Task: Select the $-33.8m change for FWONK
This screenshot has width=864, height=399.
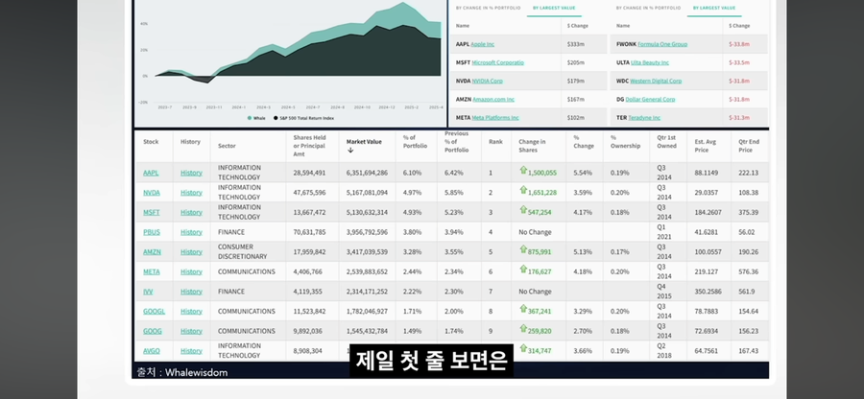Action: pos(739,44)
